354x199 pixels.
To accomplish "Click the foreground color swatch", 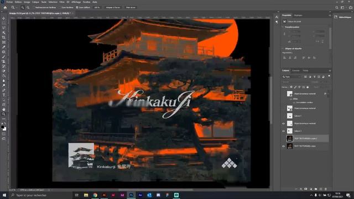I will [x=2, y=127].
